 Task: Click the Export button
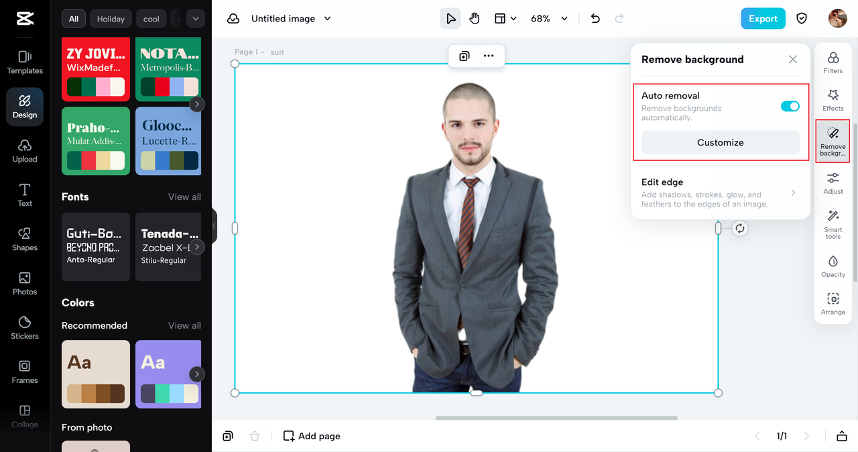click(x=763, y=19)
